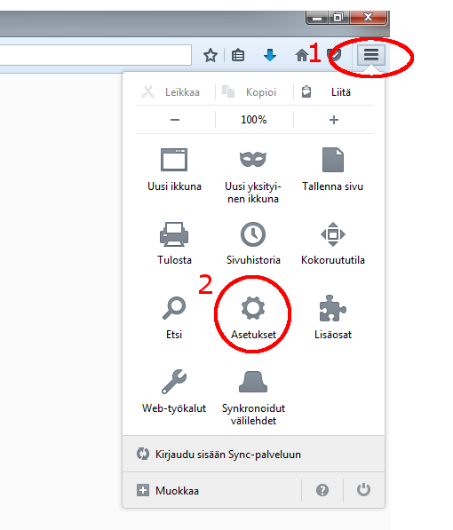Show downloads with the blue arrow

[x=270, y=55]
